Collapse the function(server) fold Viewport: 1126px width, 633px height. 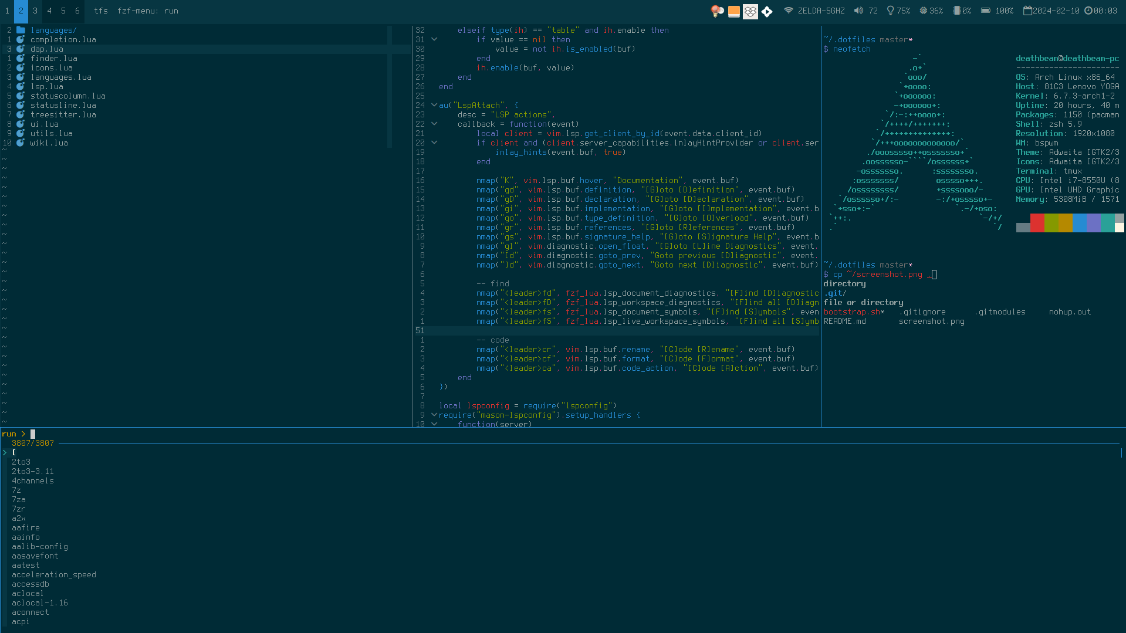point(434,424)
